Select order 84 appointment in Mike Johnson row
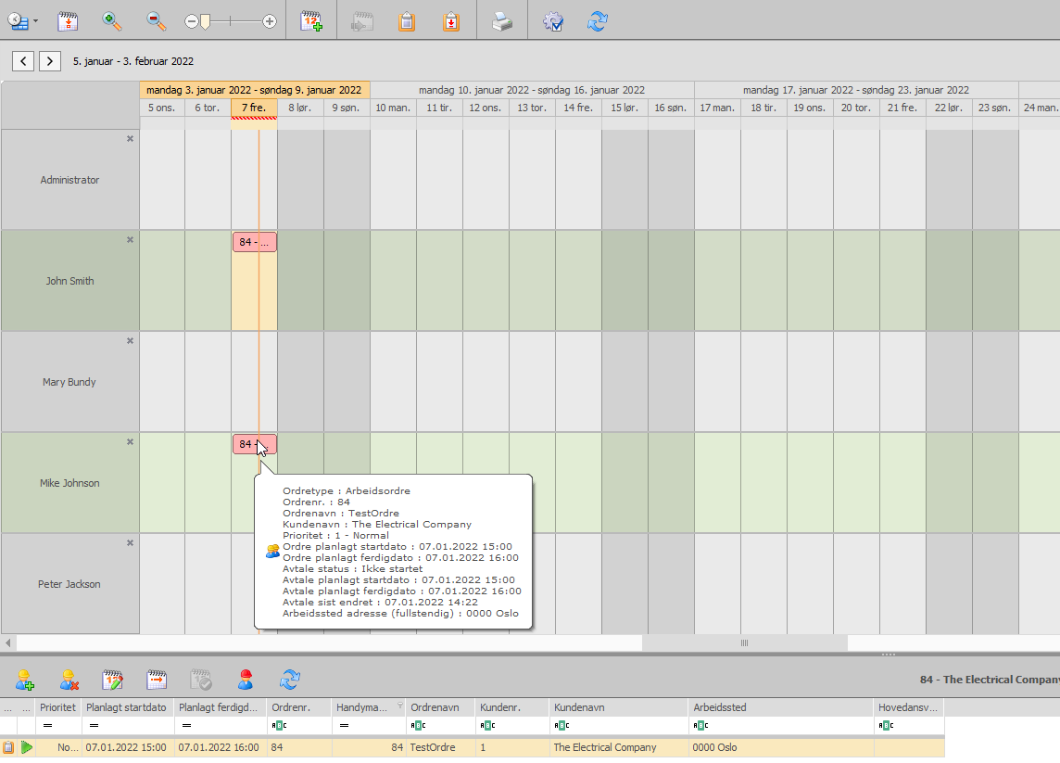 pos(255,444)
